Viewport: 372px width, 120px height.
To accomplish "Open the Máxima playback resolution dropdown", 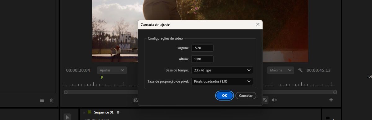I will tap(281, 70).
